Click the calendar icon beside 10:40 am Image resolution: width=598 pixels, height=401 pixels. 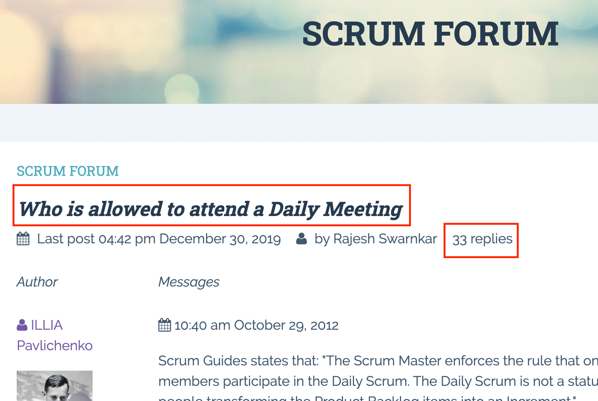point(165,325)
